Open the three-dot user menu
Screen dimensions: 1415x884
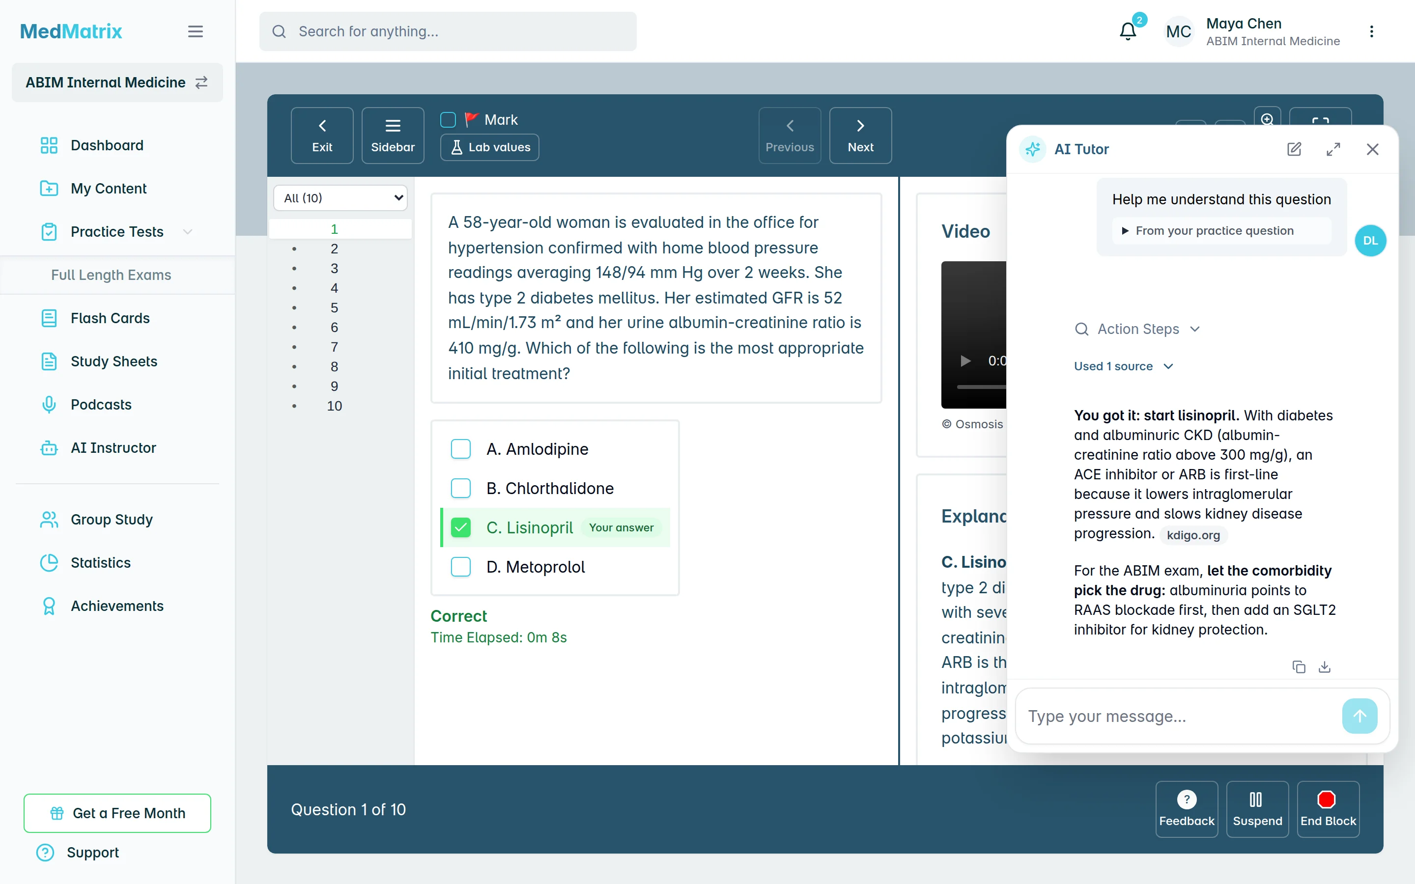pyautogui.click(x=1371, y=31)
